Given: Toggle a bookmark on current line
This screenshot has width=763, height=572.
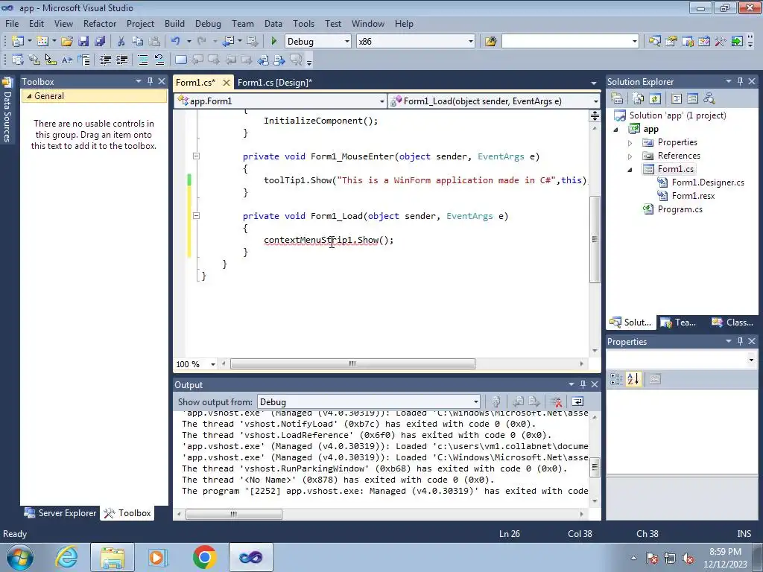Looking at the screenshot, I should click(x=180, y=60).
